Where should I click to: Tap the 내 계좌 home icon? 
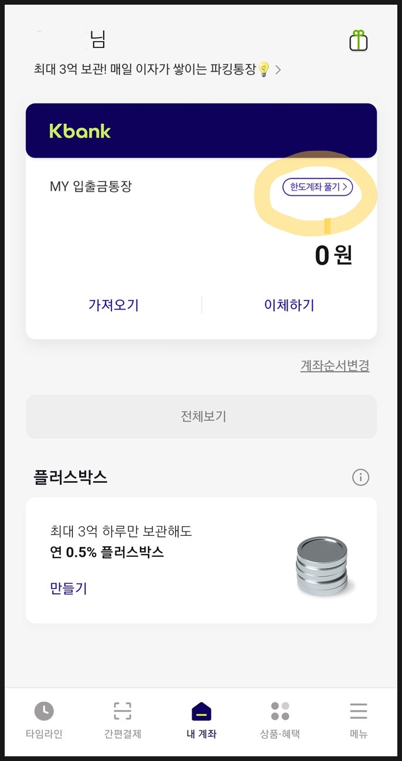pyautogui.click(x=201, y=710)
